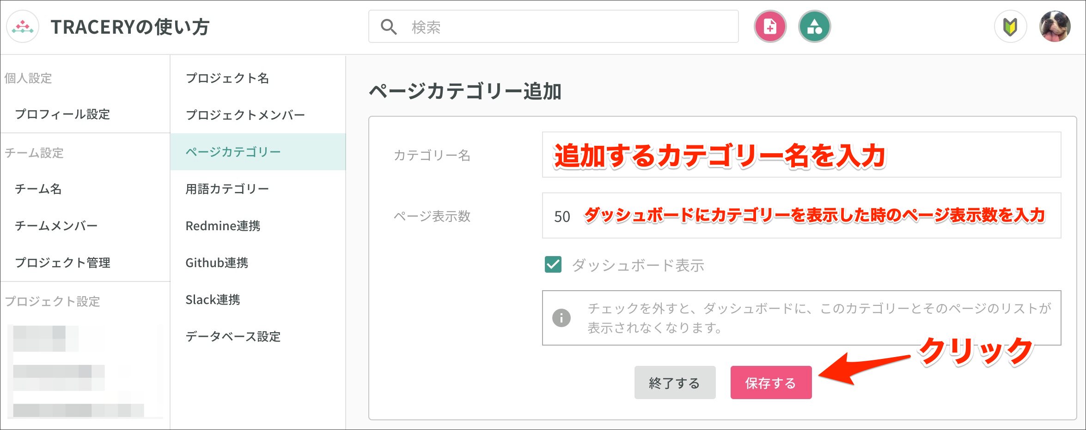Select Slack連携 menu item
This screenshot has width=1086, height=430.
(x=213, y=299)
